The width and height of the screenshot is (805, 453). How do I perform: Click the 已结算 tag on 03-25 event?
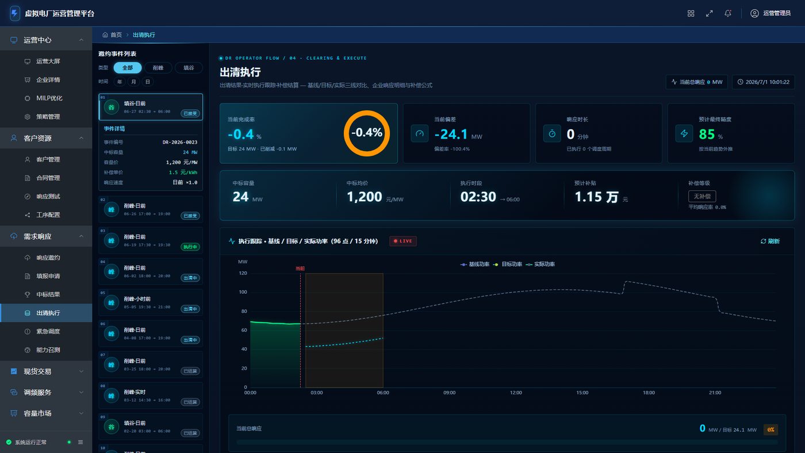(190, 371)
